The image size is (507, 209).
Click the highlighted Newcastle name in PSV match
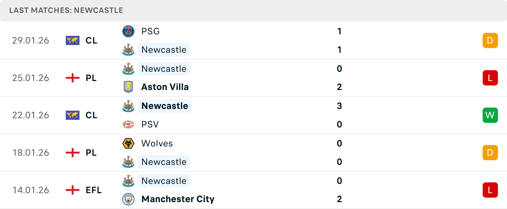click(x=165, y=106)
